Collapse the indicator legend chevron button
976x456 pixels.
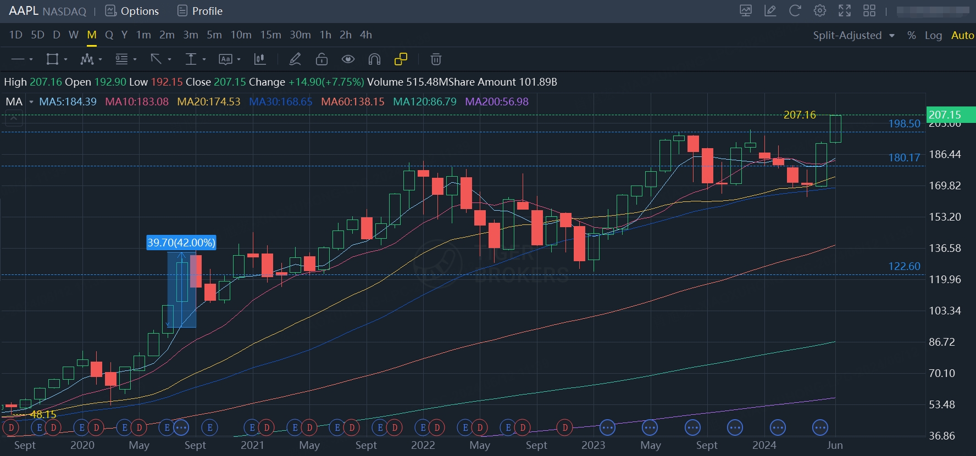pos(14,118)
